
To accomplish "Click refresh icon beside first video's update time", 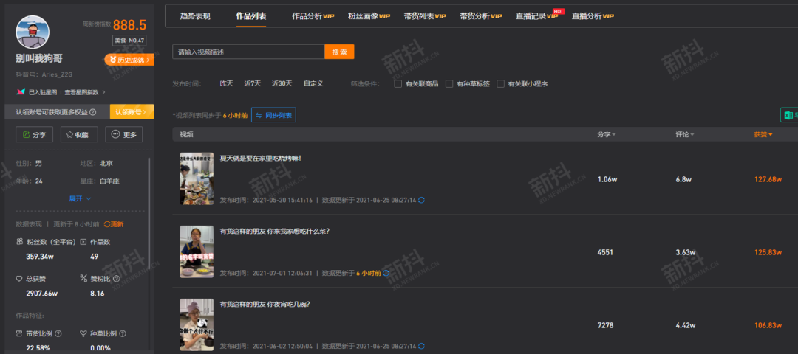I will coord(422,200).
